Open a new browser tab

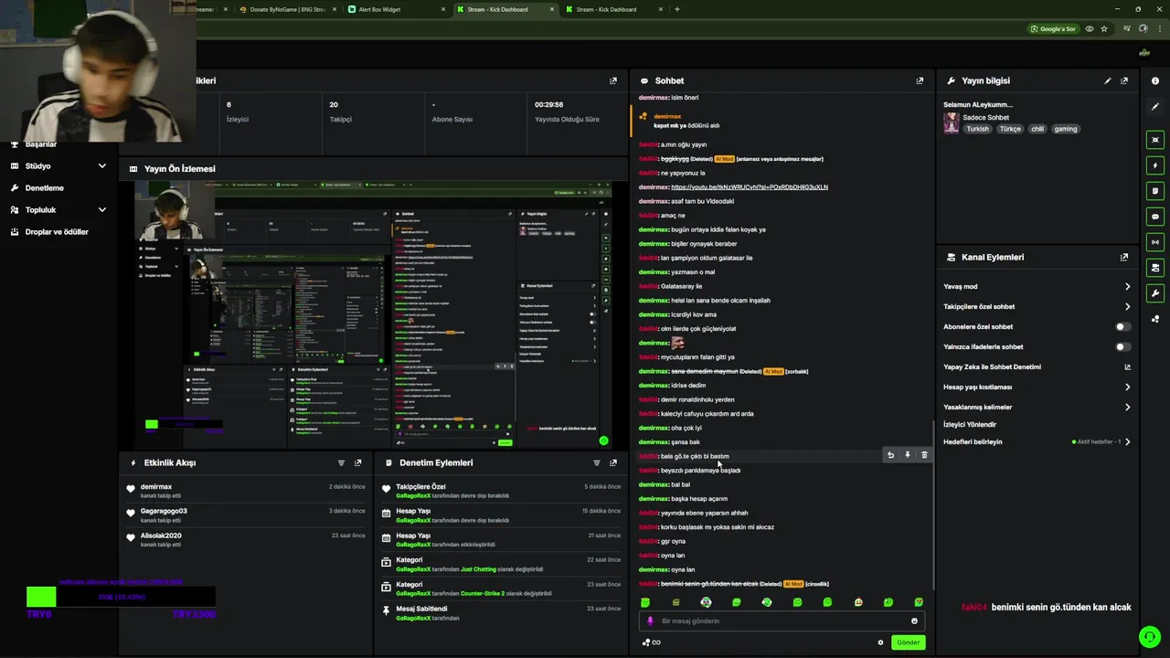(676, 9)
